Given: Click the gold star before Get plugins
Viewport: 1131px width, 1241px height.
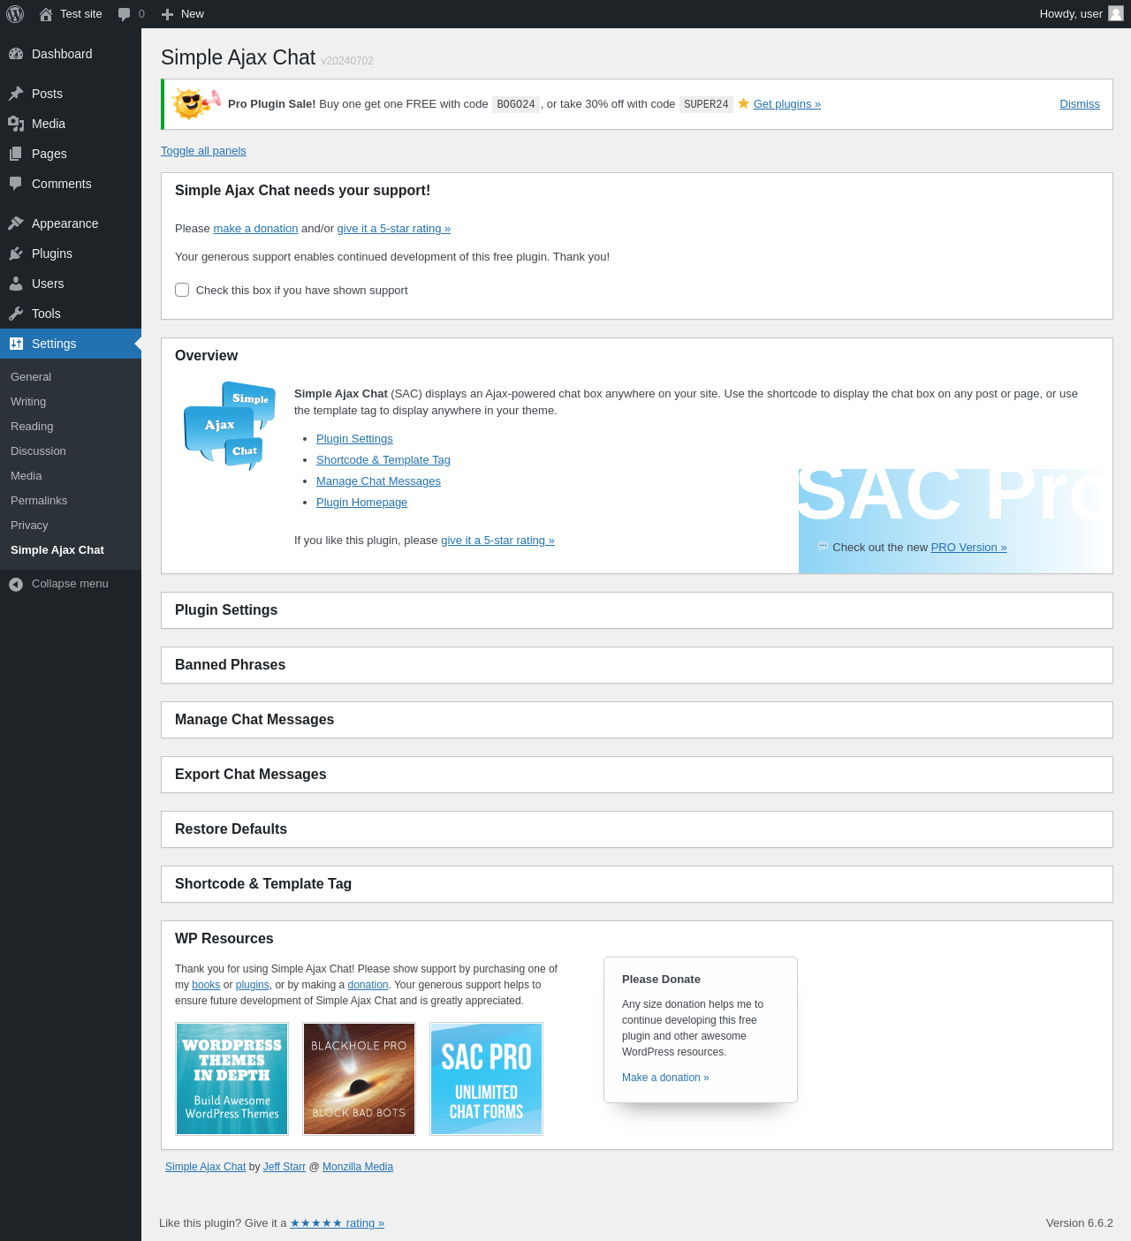Looking at the screenshot, I should (743, 103).
